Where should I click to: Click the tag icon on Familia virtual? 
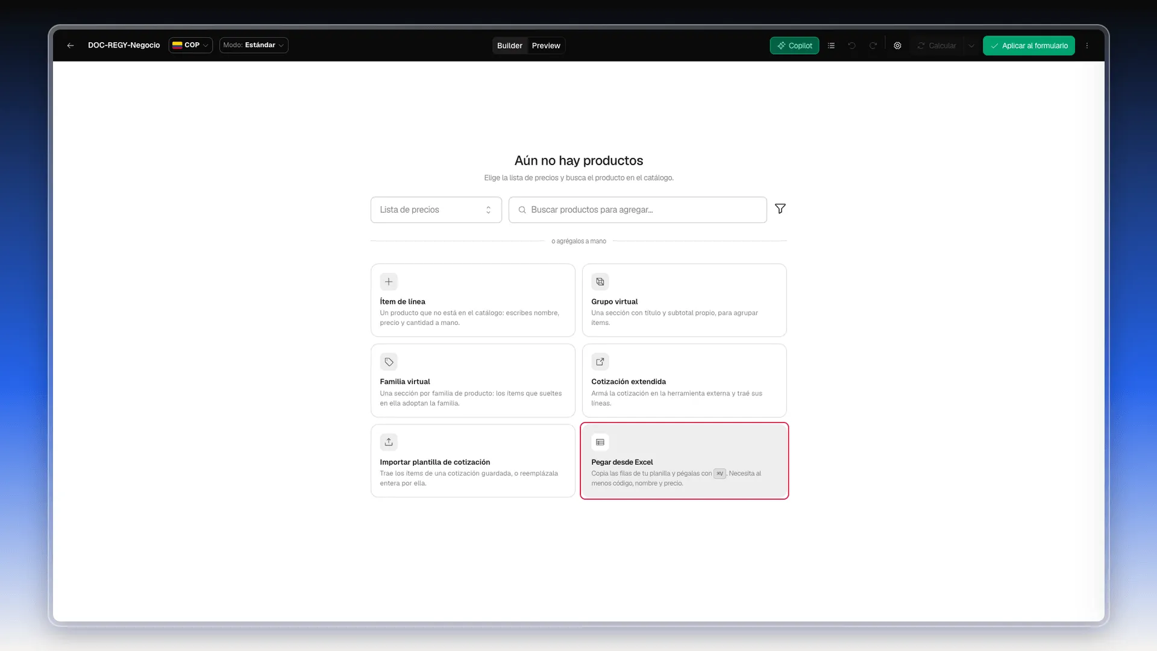click(x=389, y=362)
